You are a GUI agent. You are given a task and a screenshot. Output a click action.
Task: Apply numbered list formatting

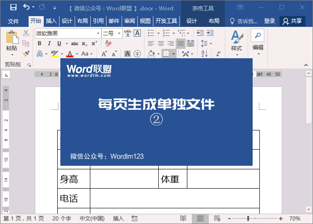pos(166,33)
